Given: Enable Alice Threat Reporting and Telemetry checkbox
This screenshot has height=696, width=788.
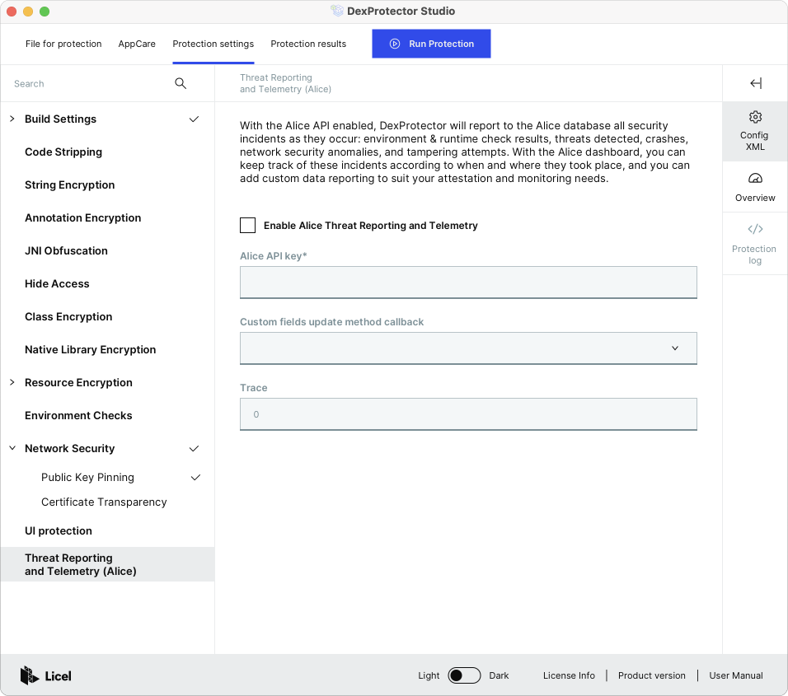Looking at the screenshot, I should pos(248,225).
